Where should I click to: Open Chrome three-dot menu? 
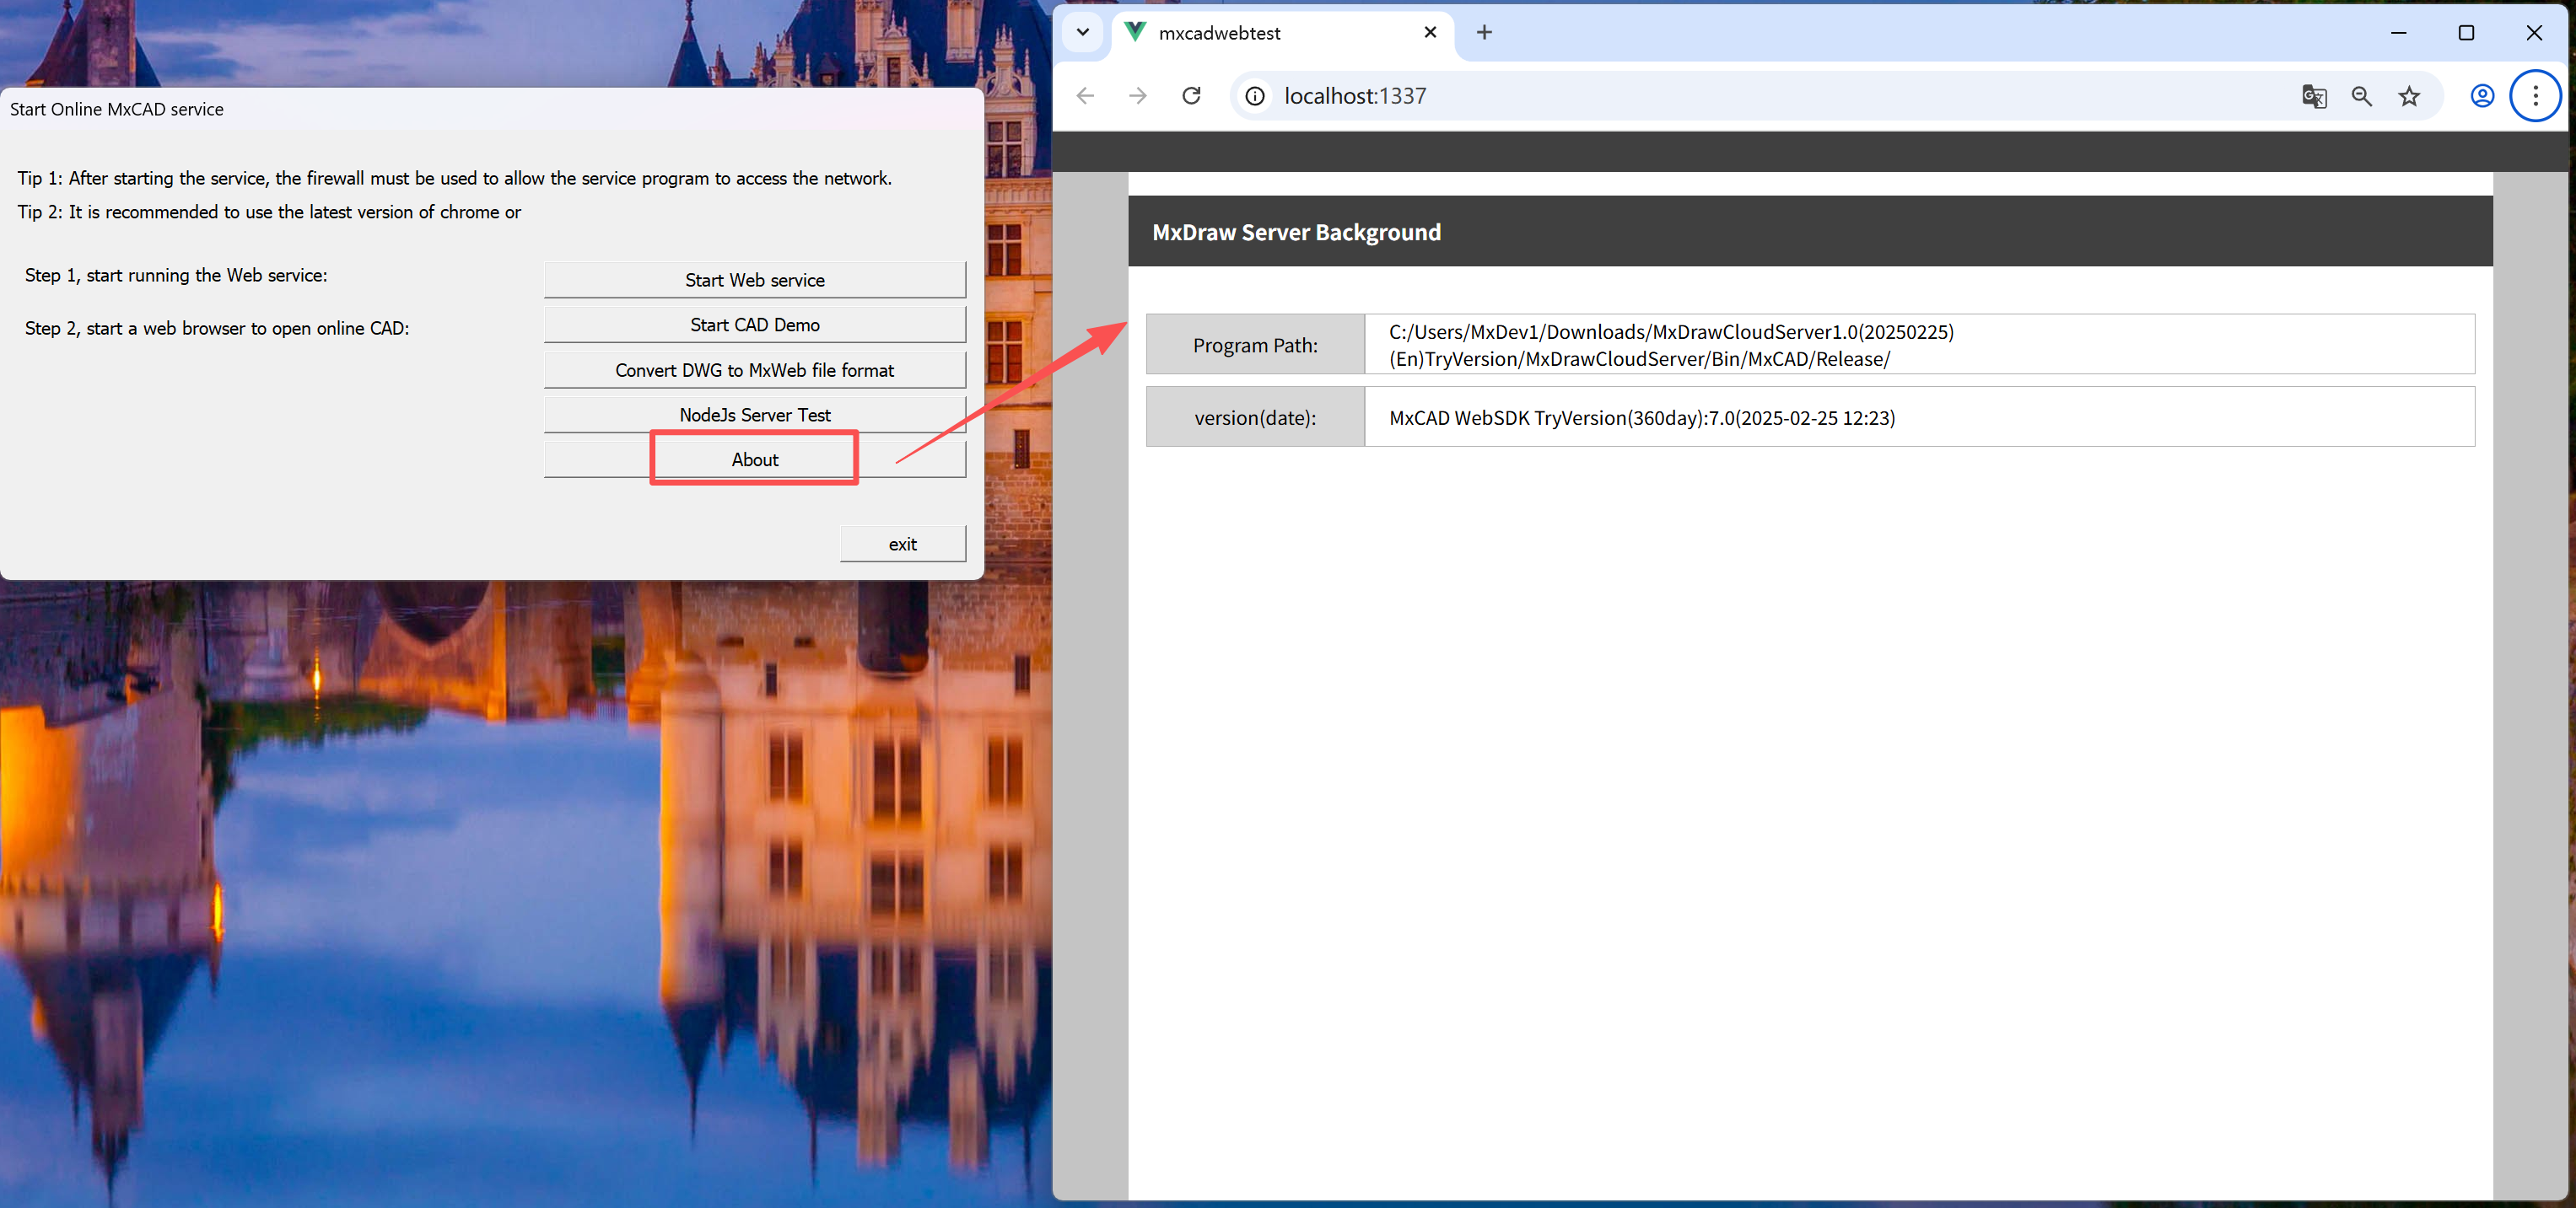point(2534,96)
